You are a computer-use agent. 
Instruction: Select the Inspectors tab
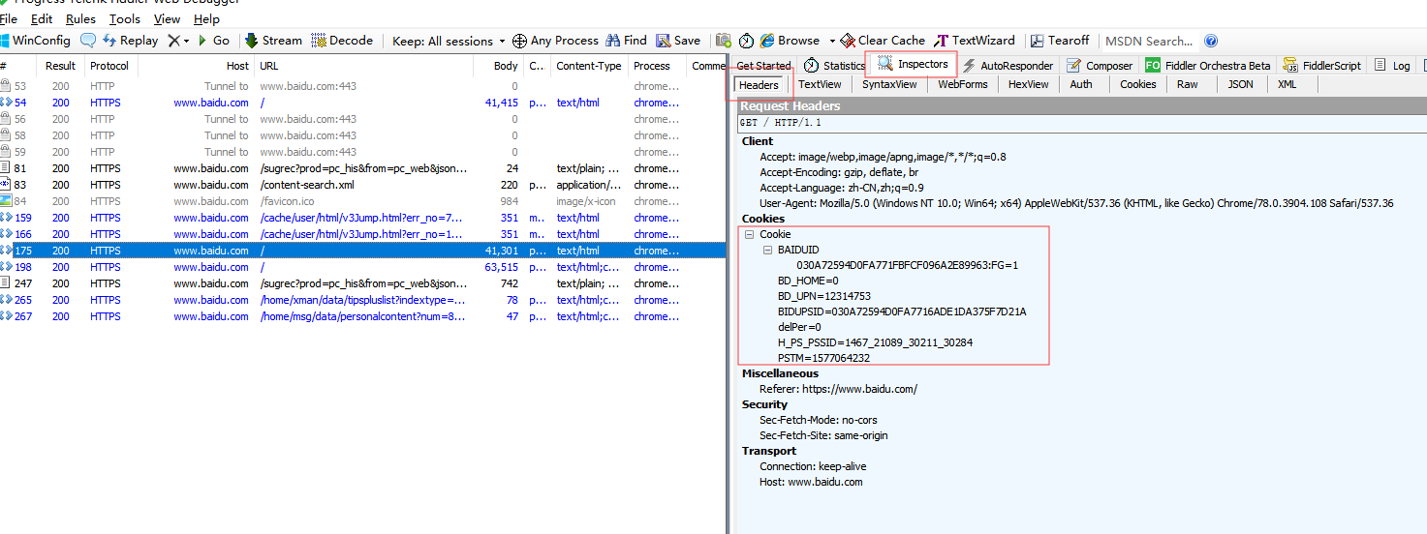[913, 64]
